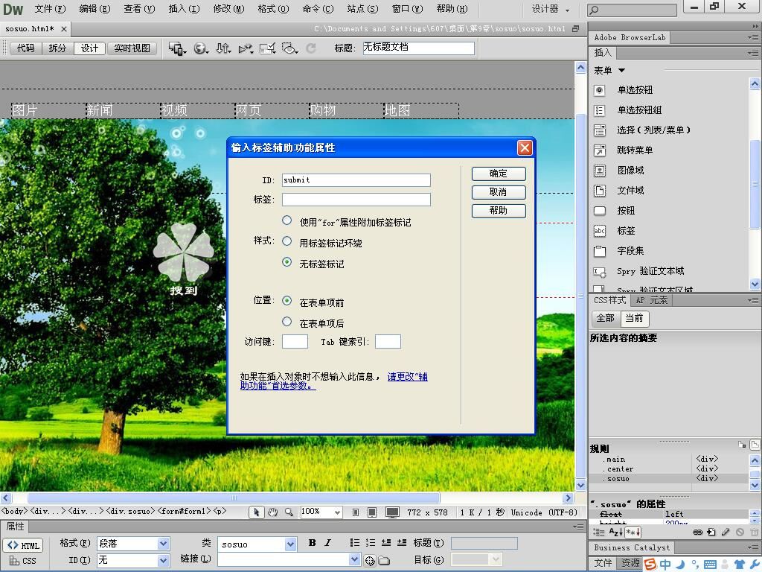Open the ID dropdown in Properties panel

click(x=163, y=560)
